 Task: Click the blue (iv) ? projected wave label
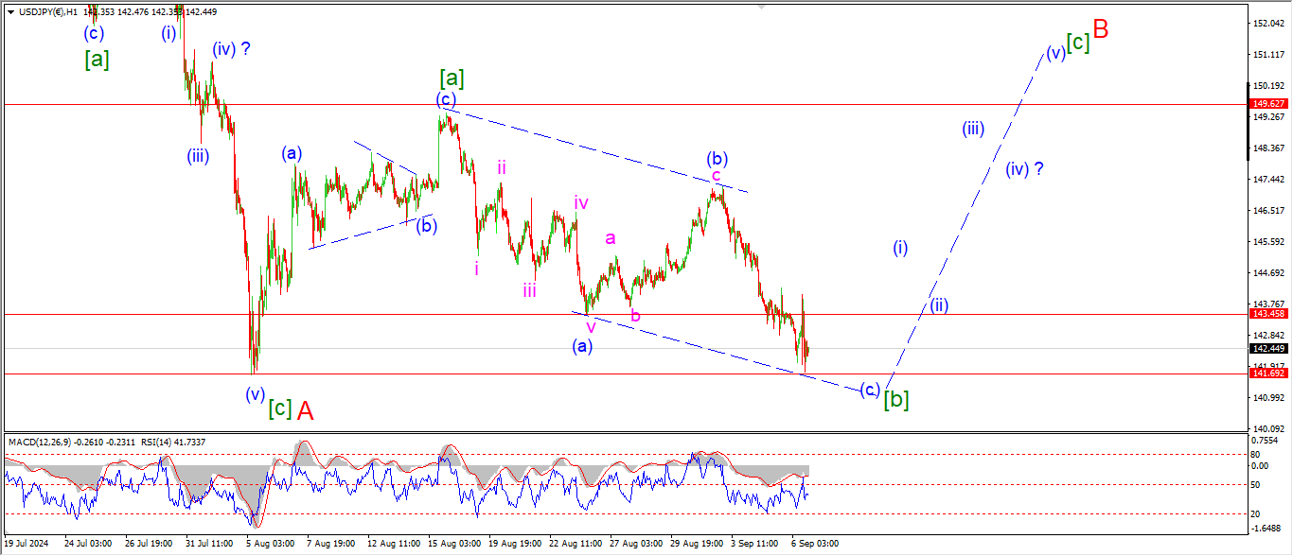tap(1024, 170)
